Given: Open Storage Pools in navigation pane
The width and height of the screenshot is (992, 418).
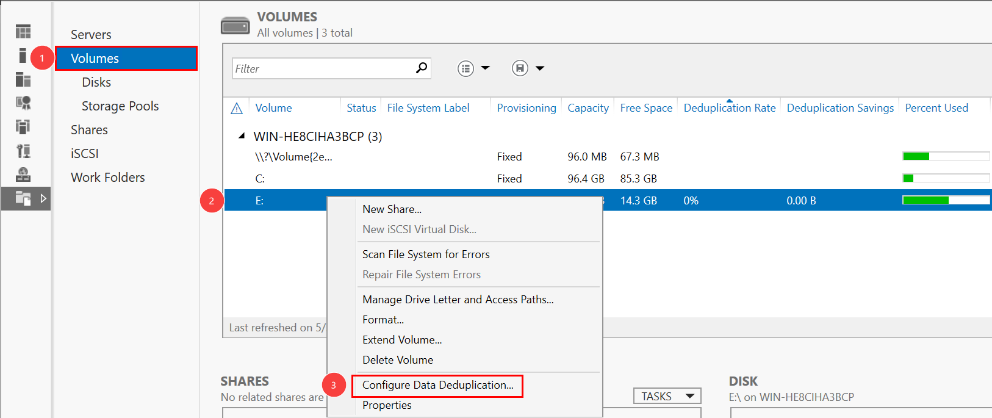Looking at the screenshot, I should point(120,106).
